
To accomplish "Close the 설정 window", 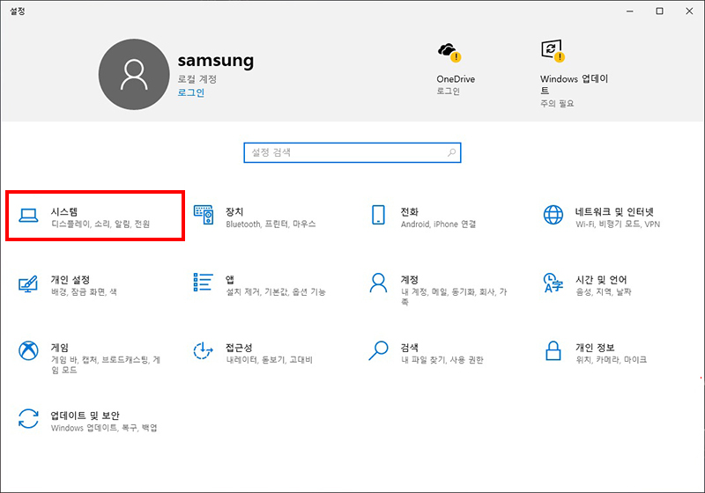I will pos(689,11).
